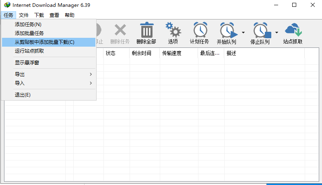Click the IDM app icon in title bar
This screenshot has width=322, height=185.
[6, 5]
